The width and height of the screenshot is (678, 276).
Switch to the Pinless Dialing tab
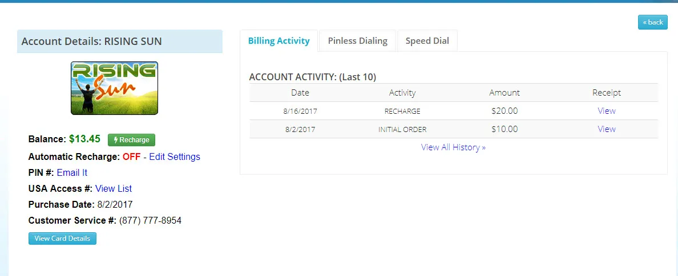pos(357,41)
